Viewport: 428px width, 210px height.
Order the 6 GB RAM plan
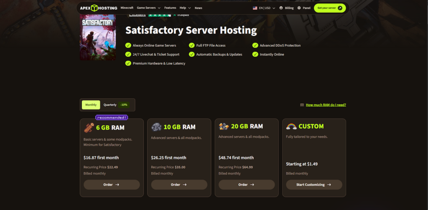[112, 185]
